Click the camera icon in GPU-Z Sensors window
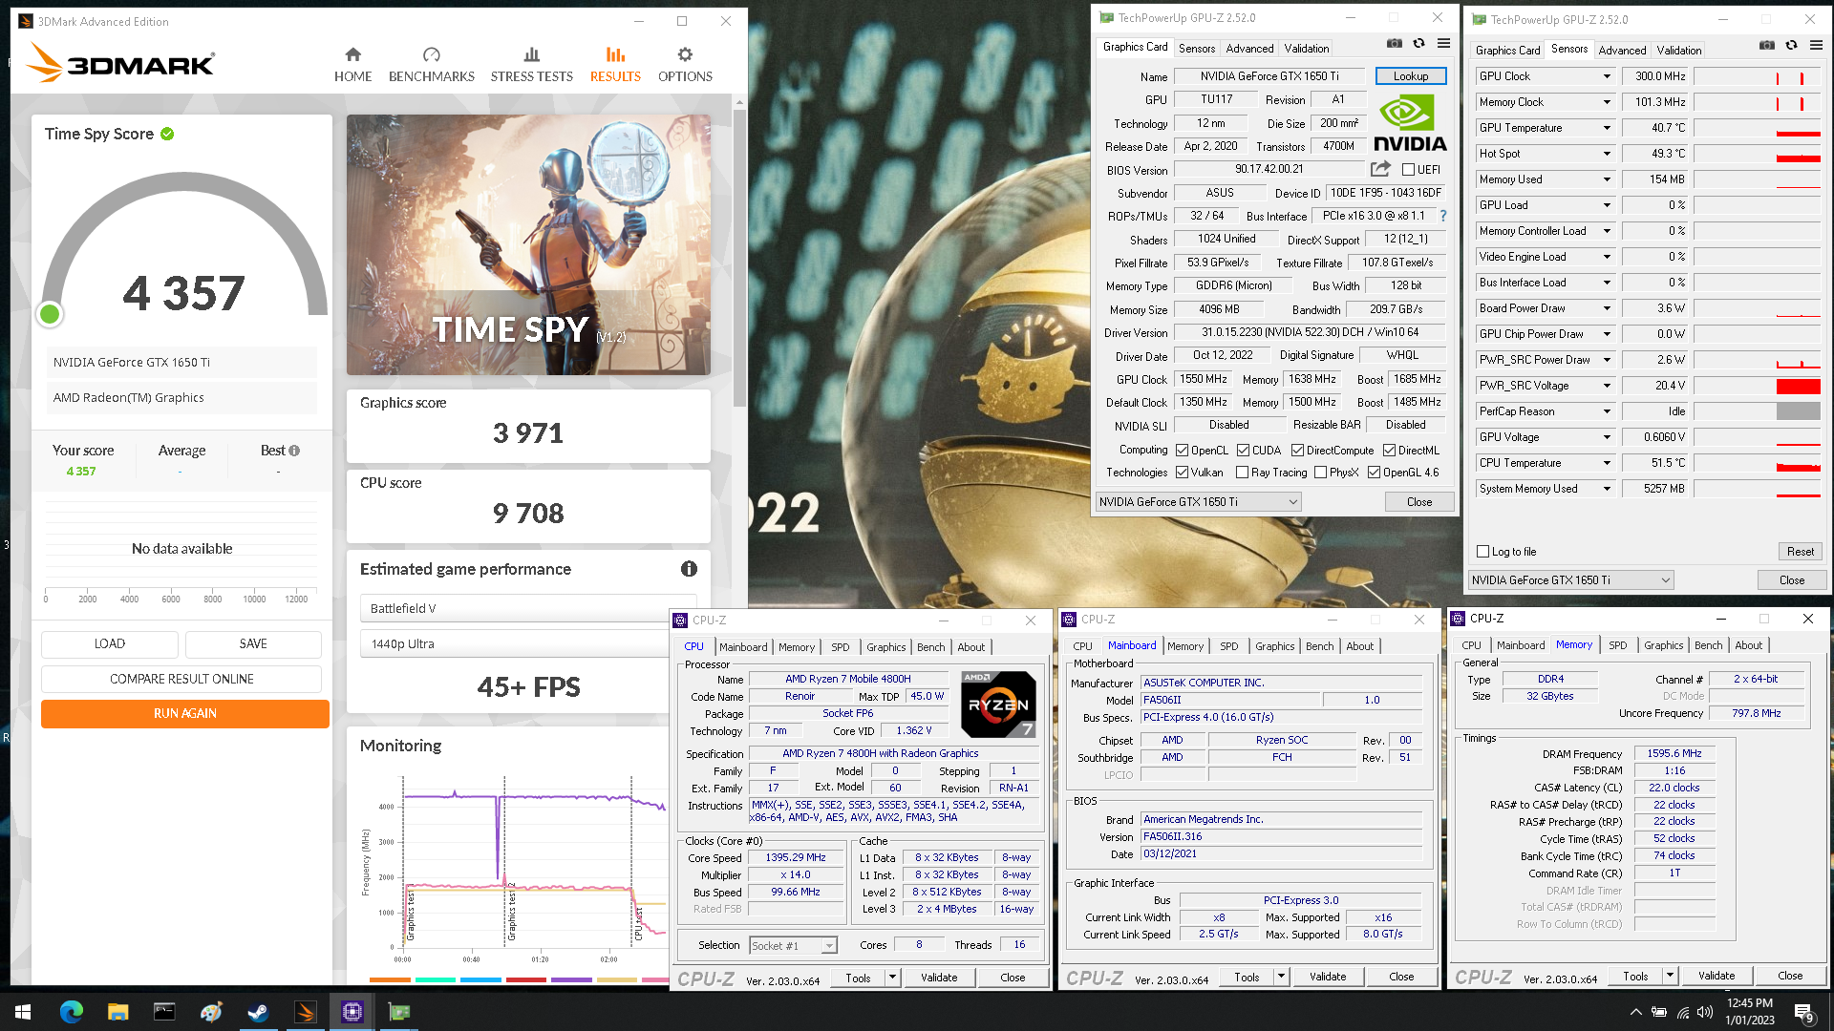 [x=1767, y=46]
